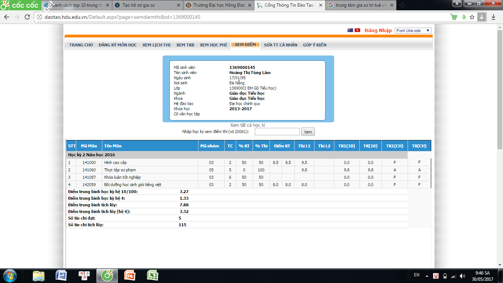The width and height of the screenshot is (503, 283).
Task: Expand the Font Unicode dropdown
Action: click(x=413, y=31)
